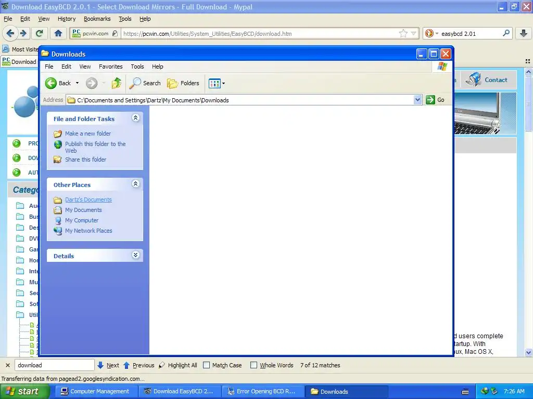
Task: Click the Explorer Forward arrow
Action: (92, 83)
